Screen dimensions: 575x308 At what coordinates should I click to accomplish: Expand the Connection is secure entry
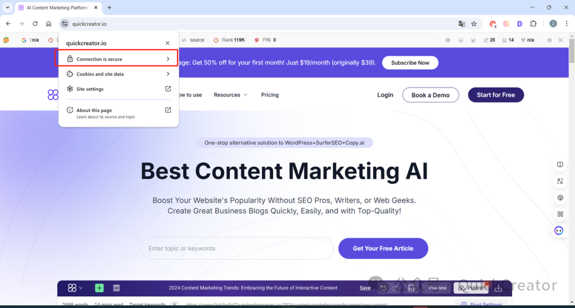pos(117,59)
